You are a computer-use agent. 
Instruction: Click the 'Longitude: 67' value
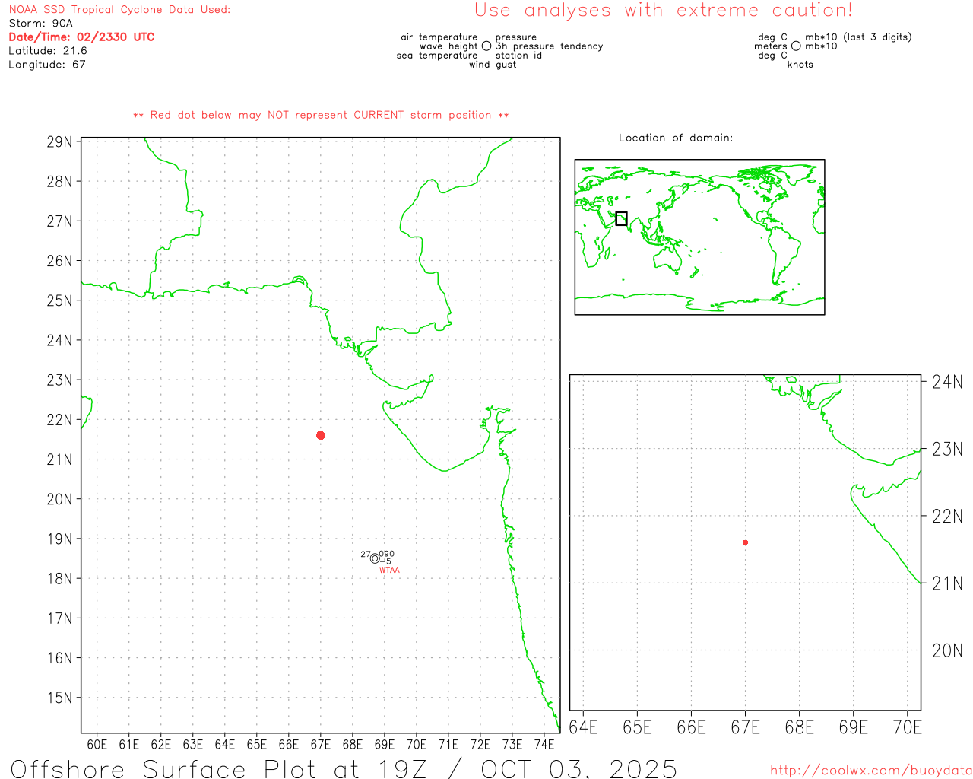click(x=47, y=65)
